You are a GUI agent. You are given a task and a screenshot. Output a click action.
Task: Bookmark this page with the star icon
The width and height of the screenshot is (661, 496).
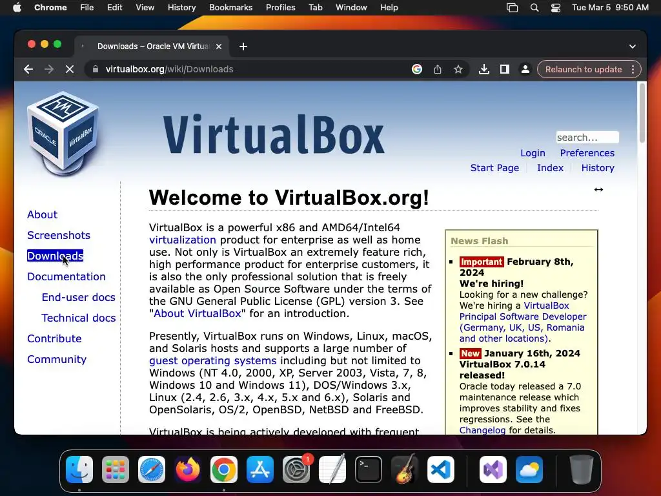[x=458, y=69]
